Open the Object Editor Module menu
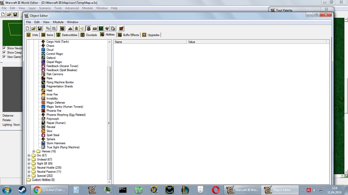 (x=58, y=22)
